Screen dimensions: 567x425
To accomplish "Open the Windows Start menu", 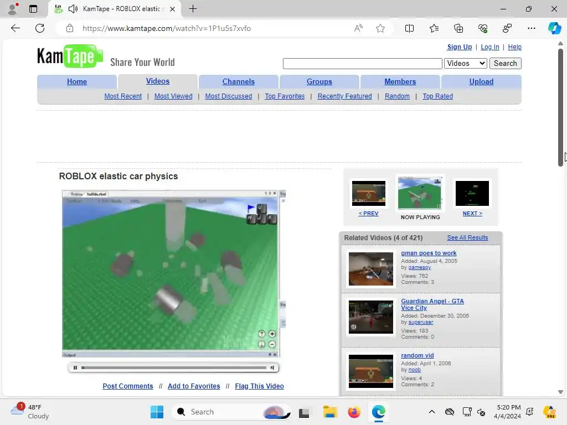I will pyautogui.click(x=157, y=412).
